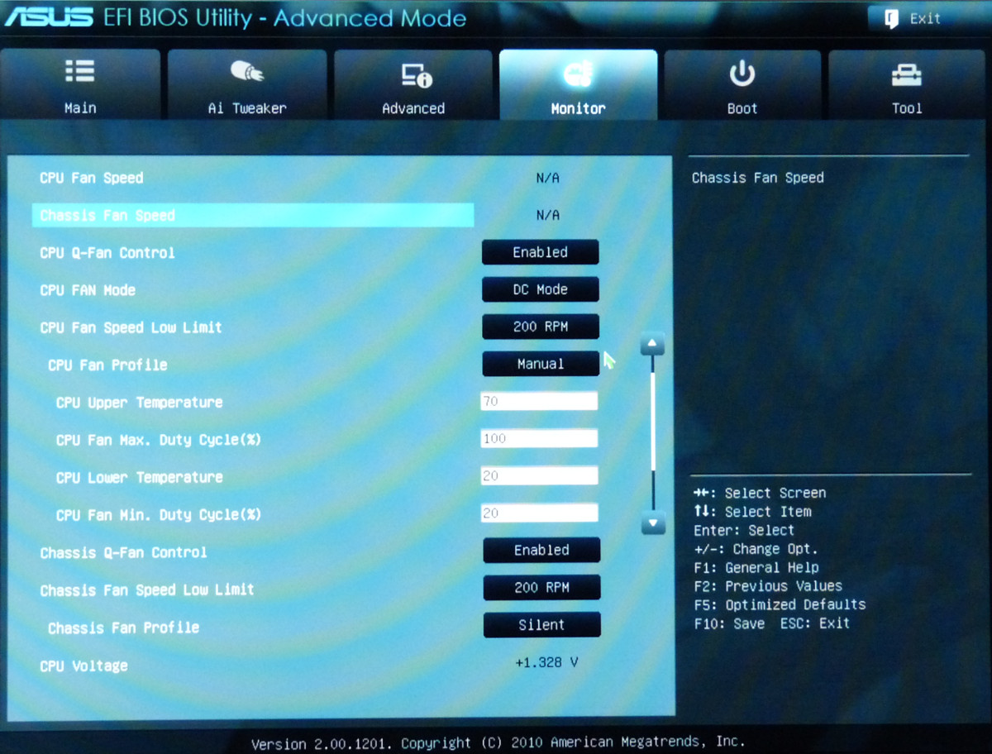Change Chassis Fan Profile Silent option
This screenshot has width=992, height=754.
click(541, 625)
